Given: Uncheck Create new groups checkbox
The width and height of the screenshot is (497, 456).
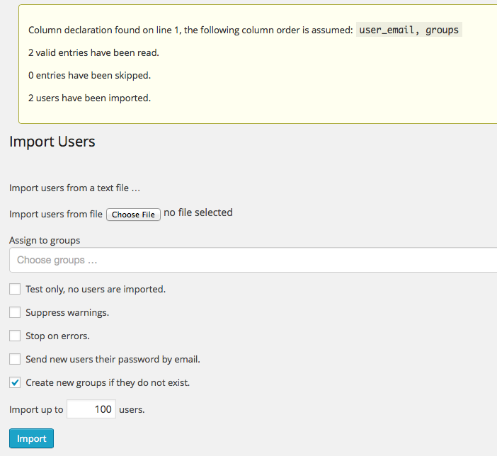Looking at the screenshot, I should coord(15,382).
